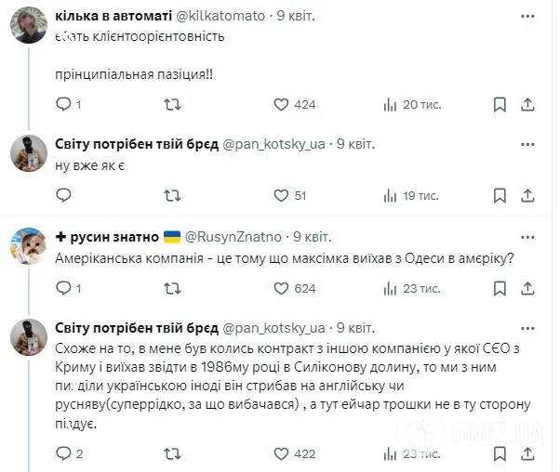The height and width of the screenshot is (472, 560).
Task: Share the kilkatomato tweet
Action: tap(528, 105)
